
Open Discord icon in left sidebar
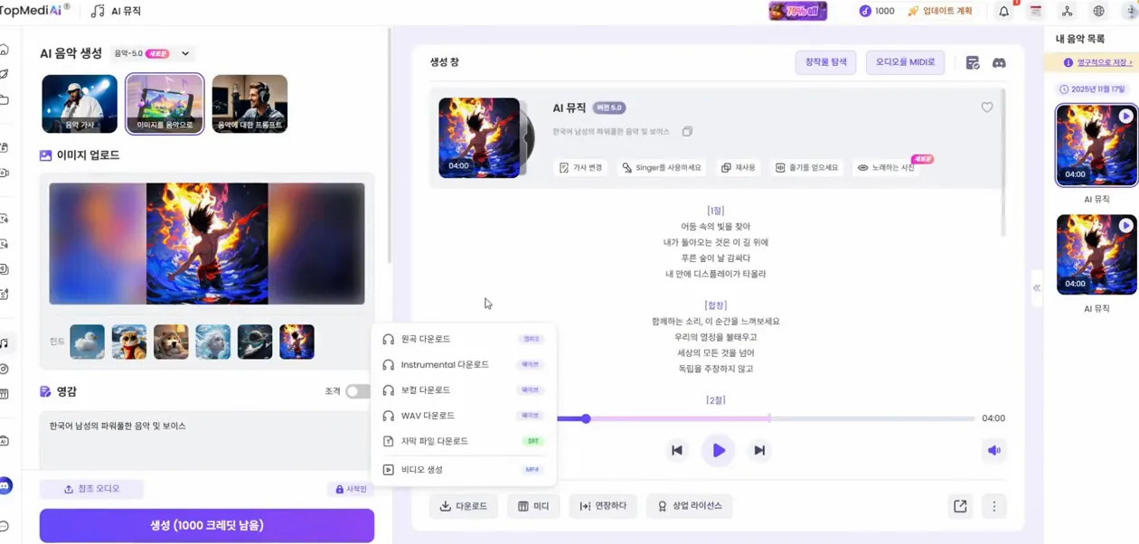[5, 486]
